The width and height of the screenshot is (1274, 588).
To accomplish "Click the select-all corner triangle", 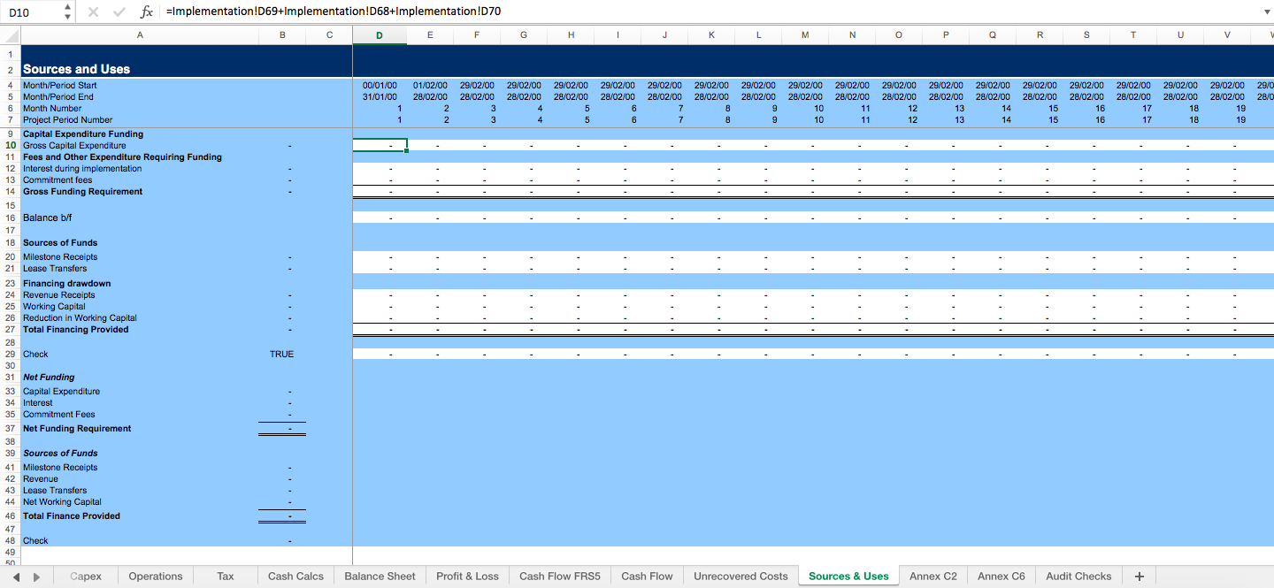I will (11, 35).
